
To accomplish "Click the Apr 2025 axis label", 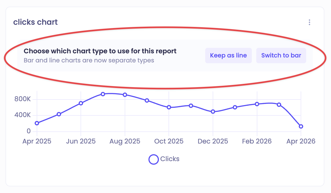I will pyautogui.click(x=37, y=141).
